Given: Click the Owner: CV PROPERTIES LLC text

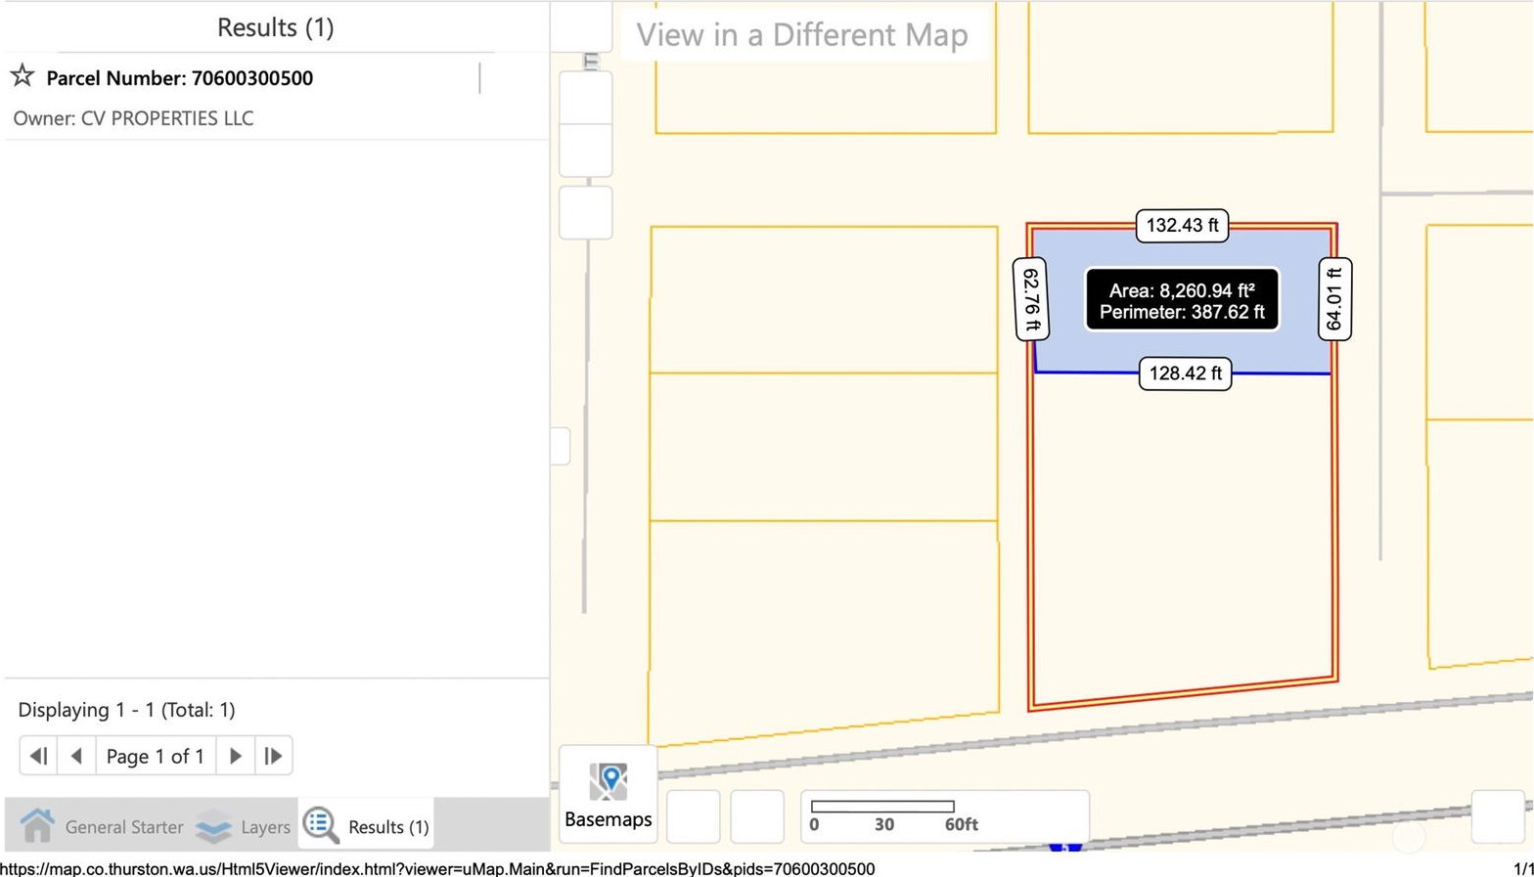Looking at the screenshot, I should (x=133, y=118).
